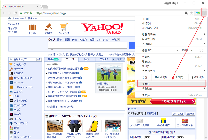This screenshot has height=140, width=208.
Task: Click the address bar URL
Action: pyautogui.click(x=51, y=13)
